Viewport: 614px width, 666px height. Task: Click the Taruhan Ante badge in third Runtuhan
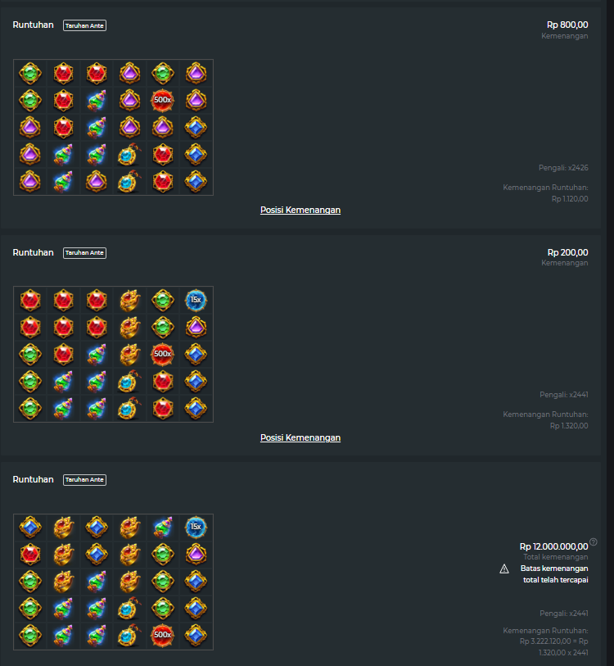[x=84, y=479]
